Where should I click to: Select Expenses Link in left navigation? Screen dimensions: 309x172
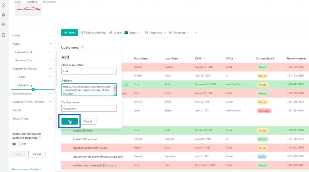click(24, 52)
